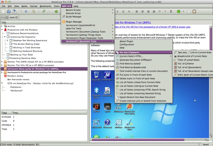
Task: Open redo history dropdown arrow
Action: coord(49,11)
